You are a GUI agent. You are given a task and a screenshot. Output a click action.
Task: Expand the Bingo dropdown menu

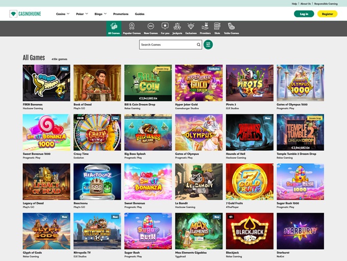(x=100, y=14)
